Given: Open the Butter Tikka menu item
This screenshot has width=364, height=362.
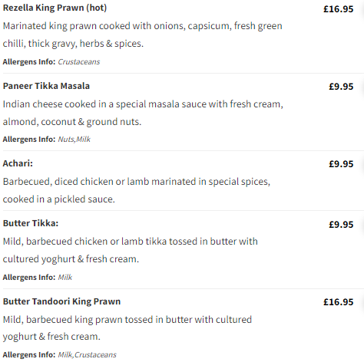Looking at the screenshot, I should point(31,223).
